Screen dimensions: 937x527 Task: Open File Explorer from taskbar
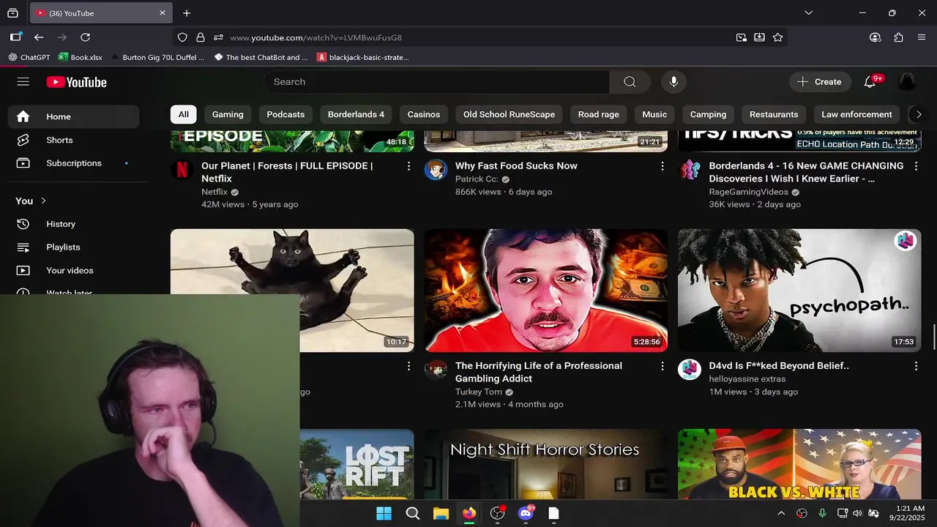pyautogui.click(x=441, y=513)
